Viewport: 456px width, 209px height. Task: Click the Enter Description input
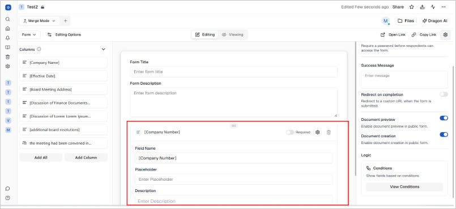(233, 201)
